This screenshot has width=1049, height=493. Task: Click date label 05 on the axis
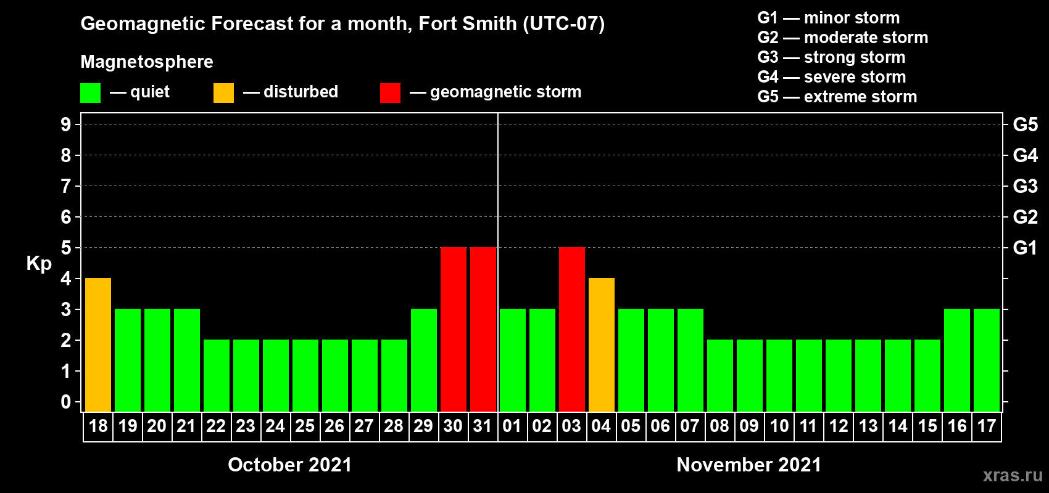pyautogui.click(x=631, y=426)
